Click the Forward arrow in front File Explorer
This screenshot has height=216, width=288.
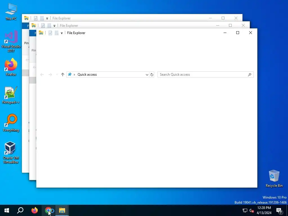(x=50, y=75)
